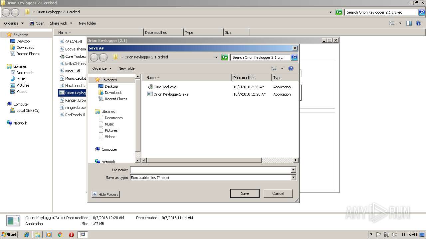Open Save as type dropdown
Screen dimensions: 426x239
click(293, 178)
